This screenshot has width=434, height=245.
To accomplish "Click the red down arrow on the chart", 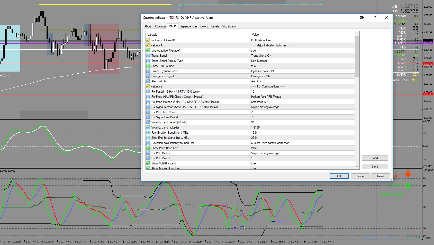I will (x=408, y=174).
